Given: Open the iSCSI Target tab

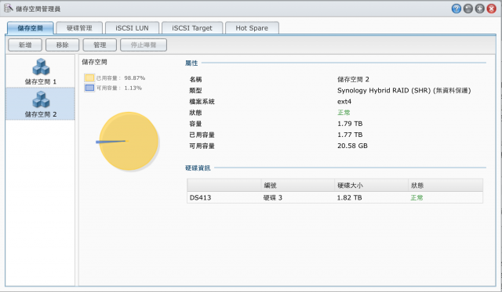Looking at the screenshot, I should [x=192, y=28].
